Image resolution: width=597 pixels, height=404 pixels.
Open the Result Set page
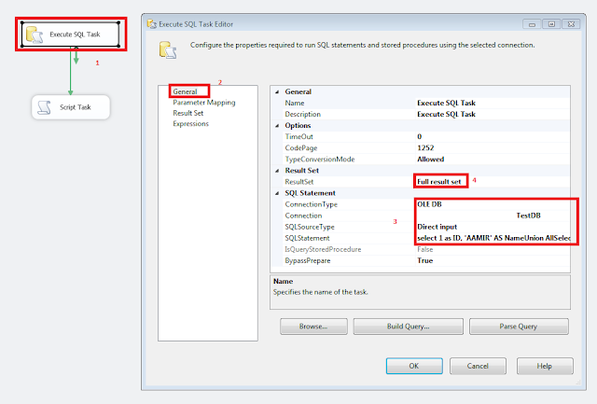188,113
